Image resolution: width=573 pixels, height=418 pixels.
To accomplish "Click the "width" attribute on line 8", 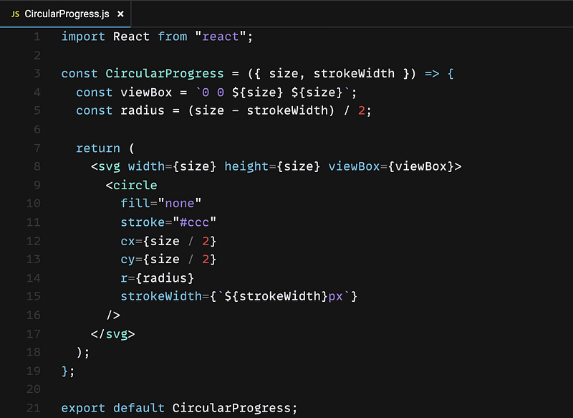I will (x=146, y=166).
